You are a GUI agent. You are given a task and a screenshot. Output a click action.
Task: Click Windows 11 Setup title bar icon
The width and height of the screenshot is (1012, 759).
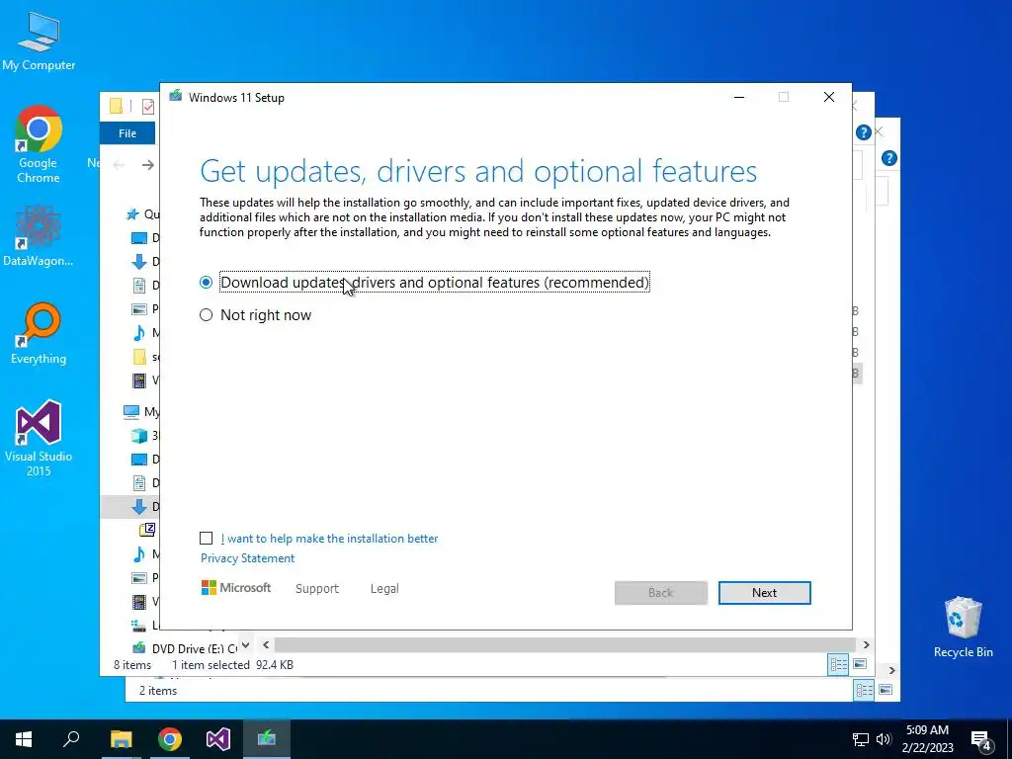(176, 97)
